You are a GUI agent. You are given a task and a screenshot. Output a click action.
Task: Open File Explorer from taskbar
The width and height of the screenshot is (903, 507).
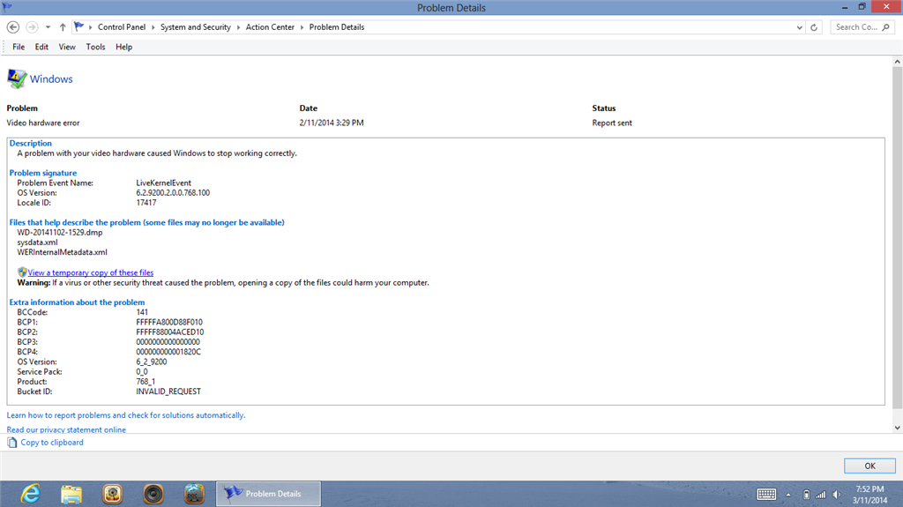point(71,494)
